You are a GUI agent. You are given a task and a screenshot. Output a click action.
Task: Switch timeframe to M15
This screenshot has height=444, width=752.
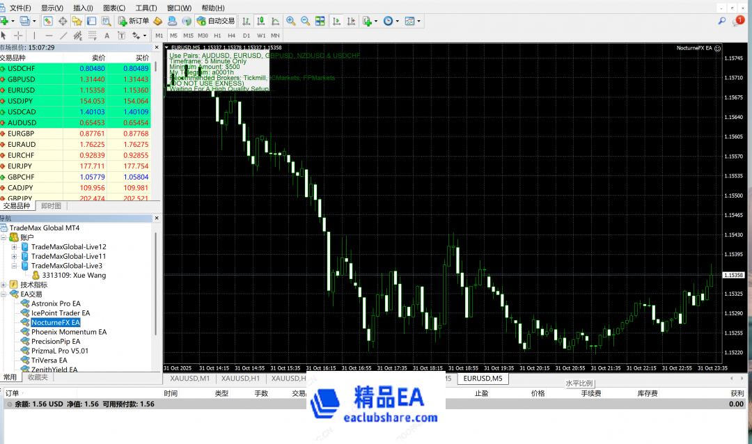188,35
